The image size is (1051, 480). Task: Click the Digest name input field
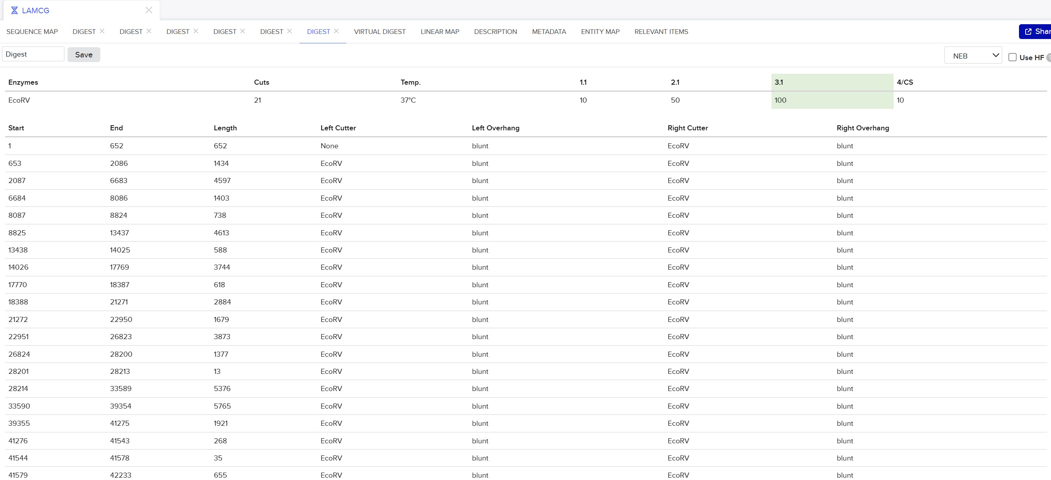(x=33, y=54)
